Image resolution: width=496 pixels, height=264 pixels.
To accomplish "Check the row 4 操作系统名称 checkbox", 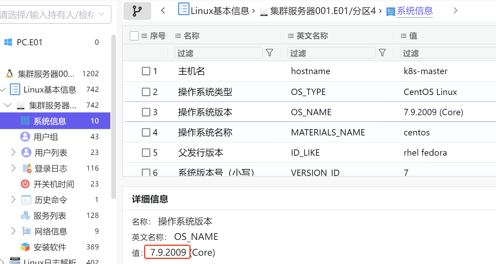I will [x=146, y=132].
